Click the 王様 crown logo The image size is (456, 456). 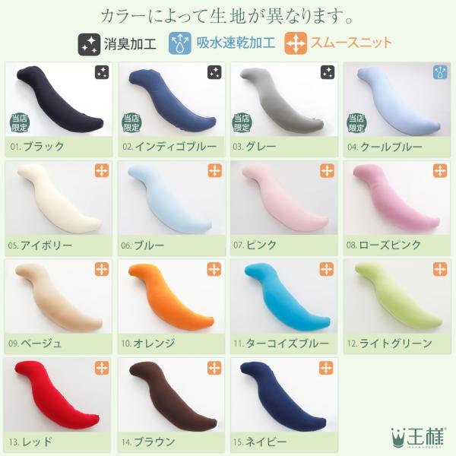[418, 437]
